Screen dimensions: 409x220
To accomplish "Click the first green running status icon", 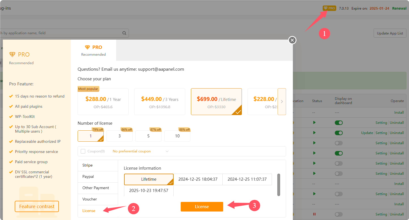I will [314, 123].
